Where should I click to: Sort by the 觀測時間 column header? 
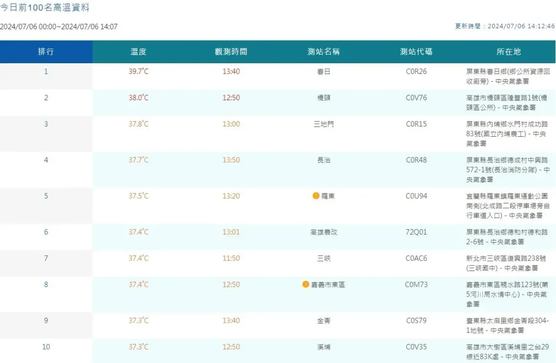click(x=231, y=52)
